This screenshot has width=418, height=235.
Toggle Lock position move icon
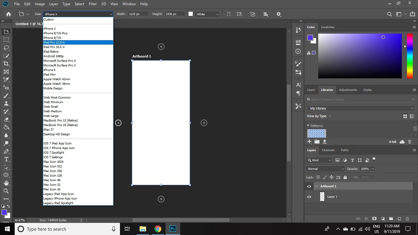[x=331, y=177]
